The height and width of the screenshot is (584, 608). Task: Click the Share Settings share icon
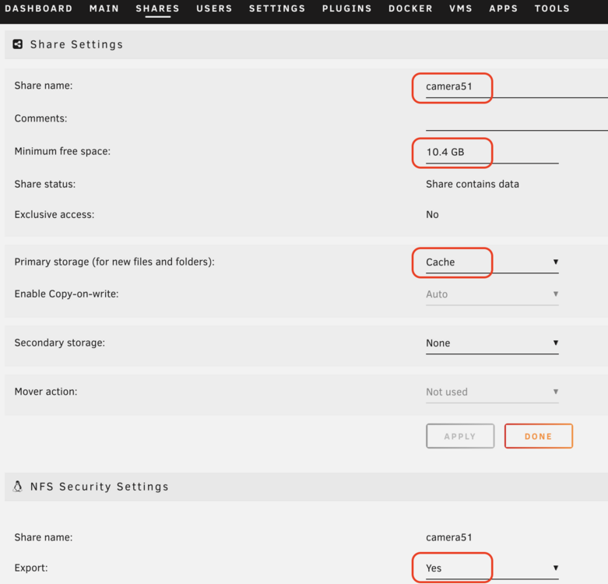click(x=18, y=44)
